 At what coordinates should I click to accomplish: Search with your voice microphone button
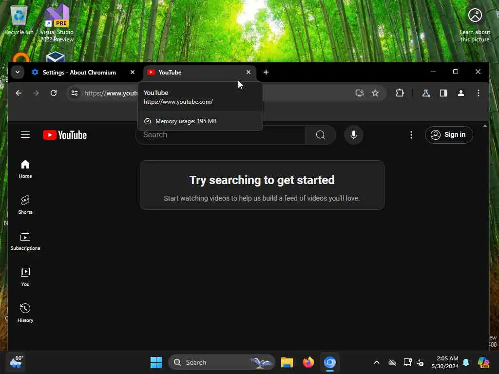(x=354, y=135)
